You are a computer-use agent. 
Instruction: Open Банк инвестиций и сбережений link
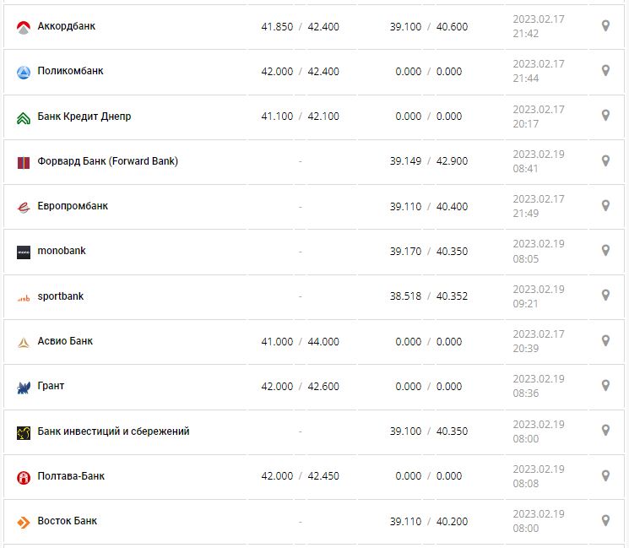(x=113, y=431)
